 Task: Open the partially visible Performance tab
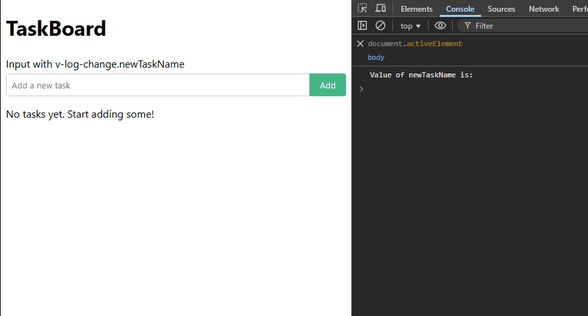[x=580, y=9]
